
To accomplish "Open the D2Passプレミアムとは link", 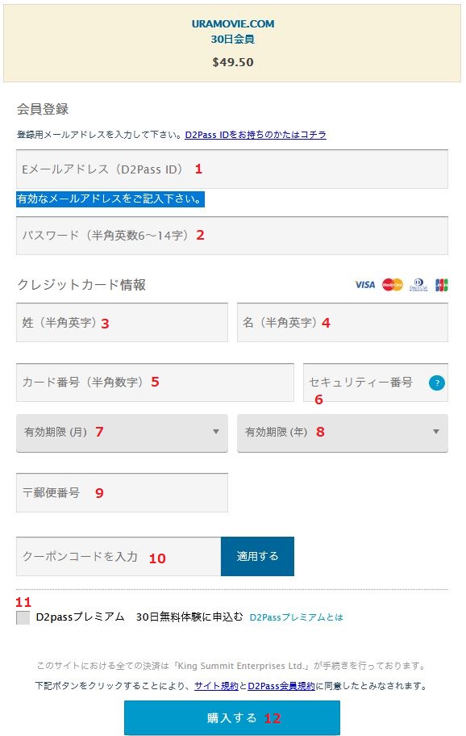I will 297,617.
